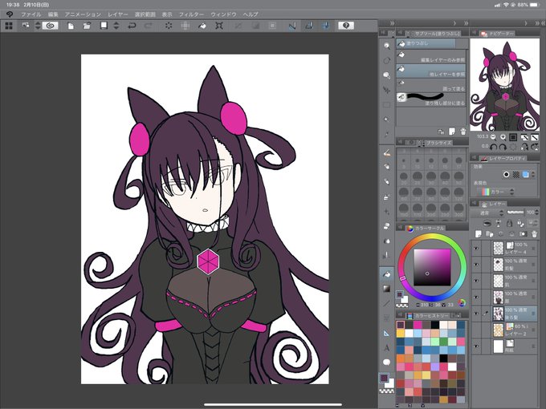Toggle snap to ruler icon
This screenshot has width=546, height=409.
point(292,26)
